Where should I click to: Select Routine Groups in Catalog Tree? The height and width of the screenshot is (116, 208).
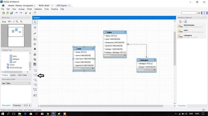point(16,68)
